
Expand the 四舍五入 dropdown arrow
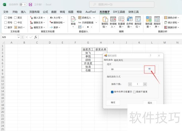tap(94, 18)
